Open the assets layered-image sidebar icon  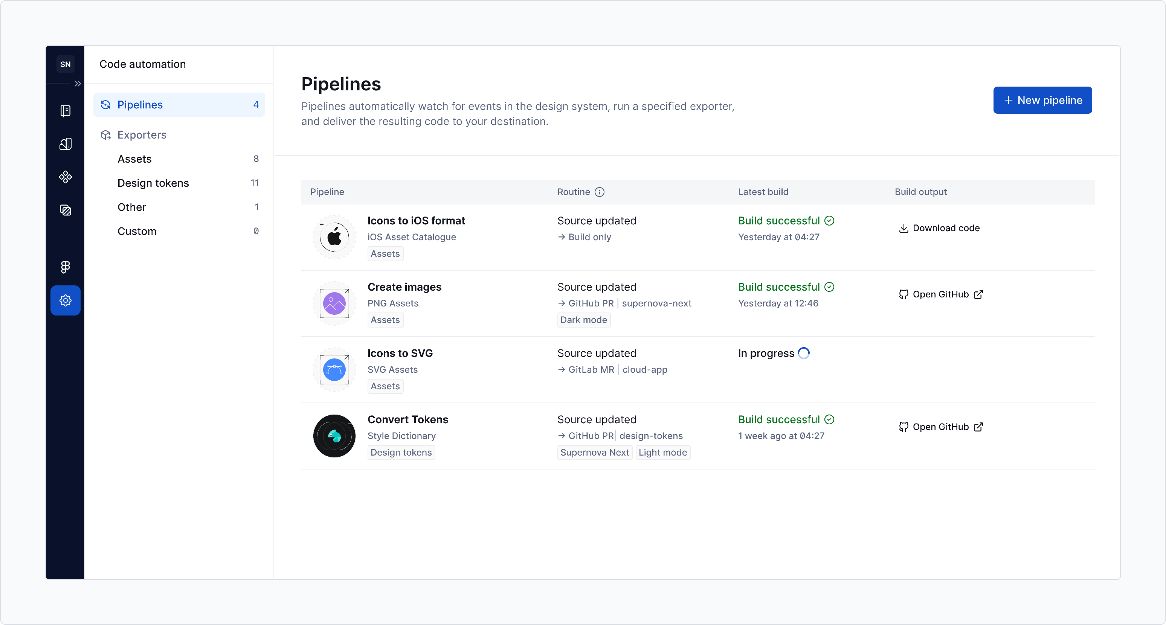pos(65,210)
